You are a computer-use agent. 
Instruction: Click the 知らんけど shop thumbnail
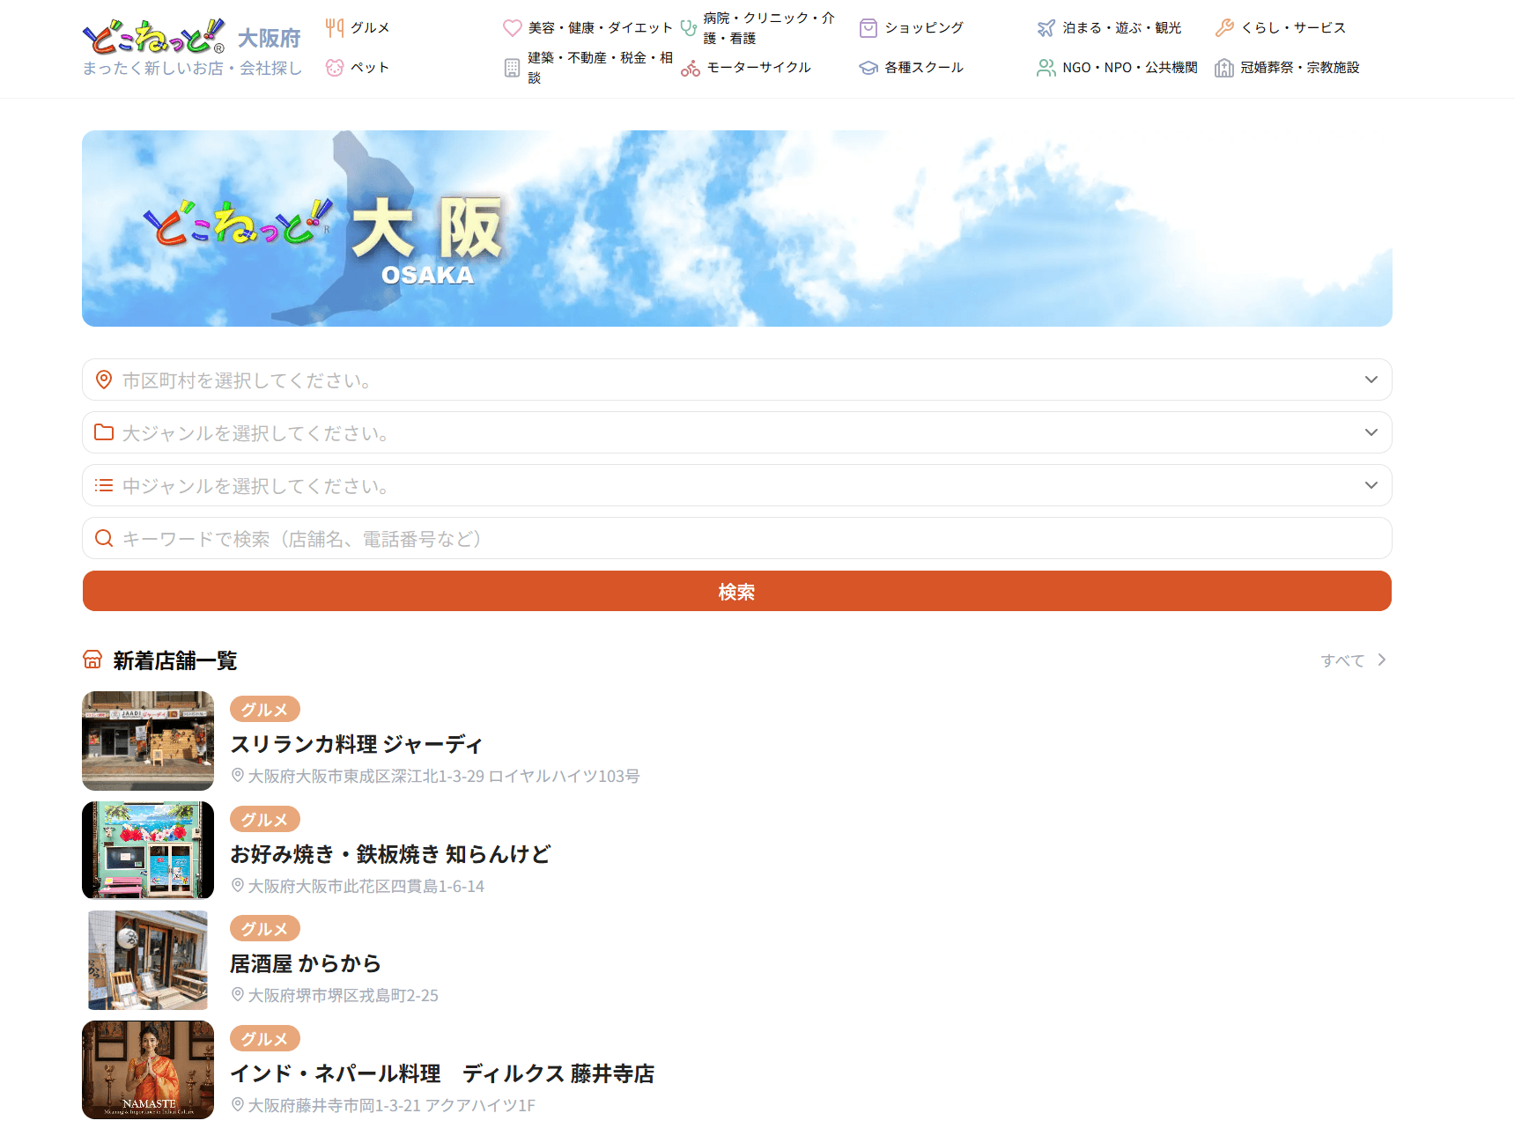pyautogui.click(x=148, y=850)
